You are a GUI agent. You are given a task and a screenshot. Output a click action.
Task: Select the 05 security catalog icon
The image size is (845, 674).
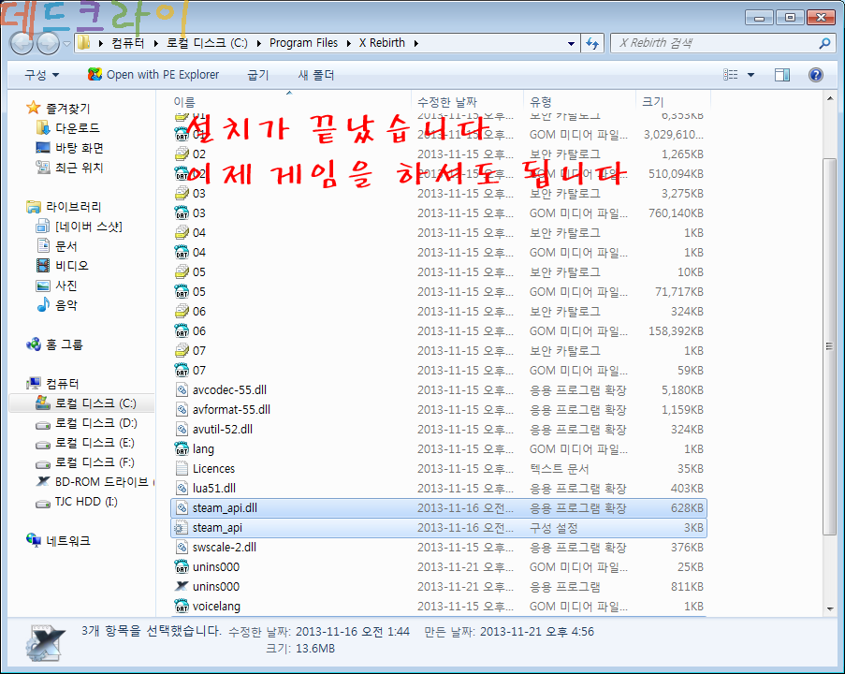182,271
